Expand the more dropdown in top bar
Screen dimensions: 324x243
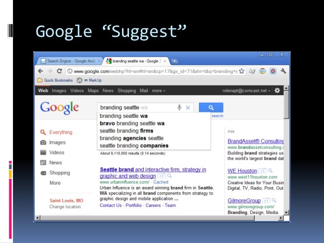pos(158,90)
